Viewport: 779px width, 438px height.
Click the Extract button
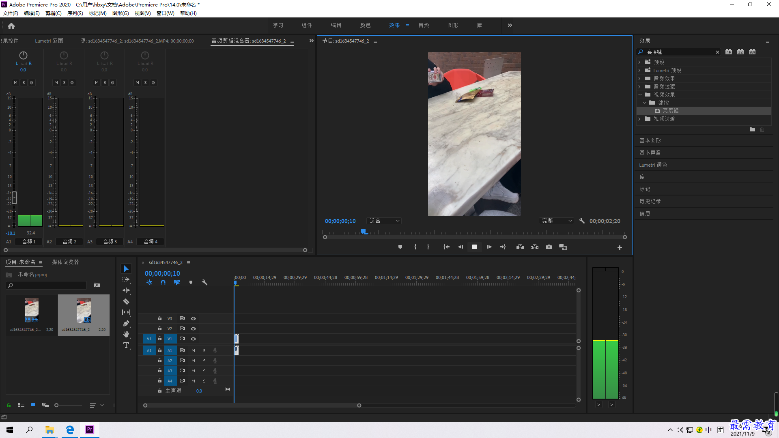[x=534, y=247]
